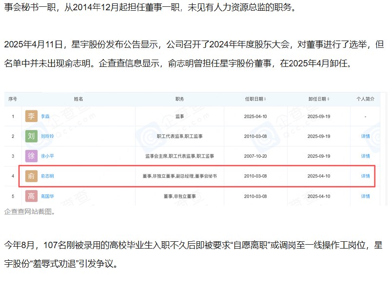Screen dimensions: 390x295
Task: Open 详情 for 刘玲玲 row
Action: pos(365,136)
